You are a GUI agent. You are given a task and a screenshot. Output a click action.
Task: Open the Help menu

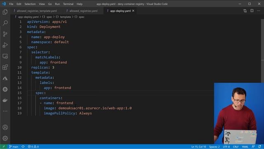point(80,4)
